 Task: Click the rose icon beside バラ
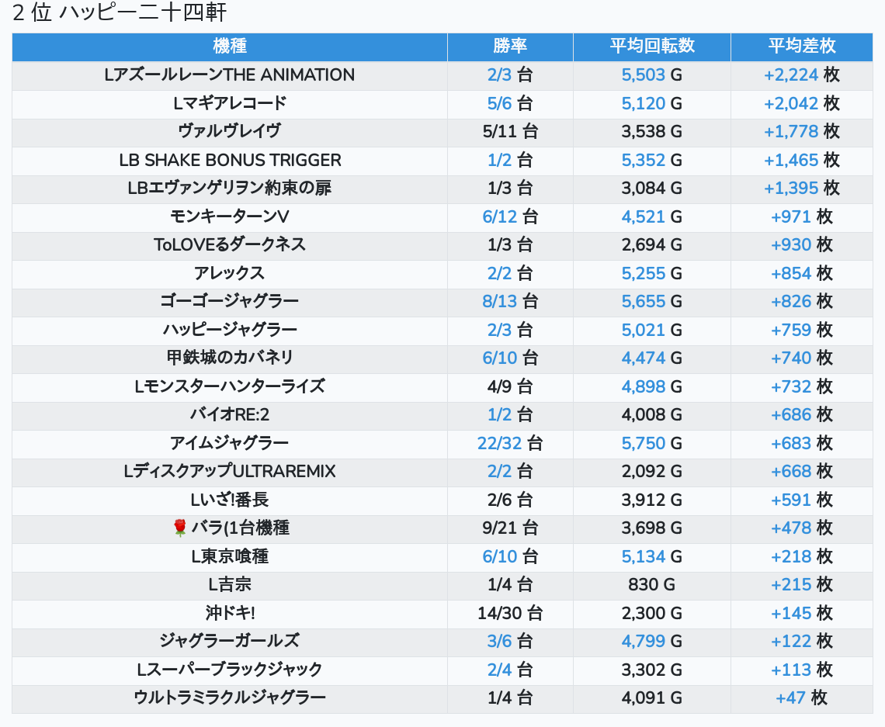click(180, 528)
